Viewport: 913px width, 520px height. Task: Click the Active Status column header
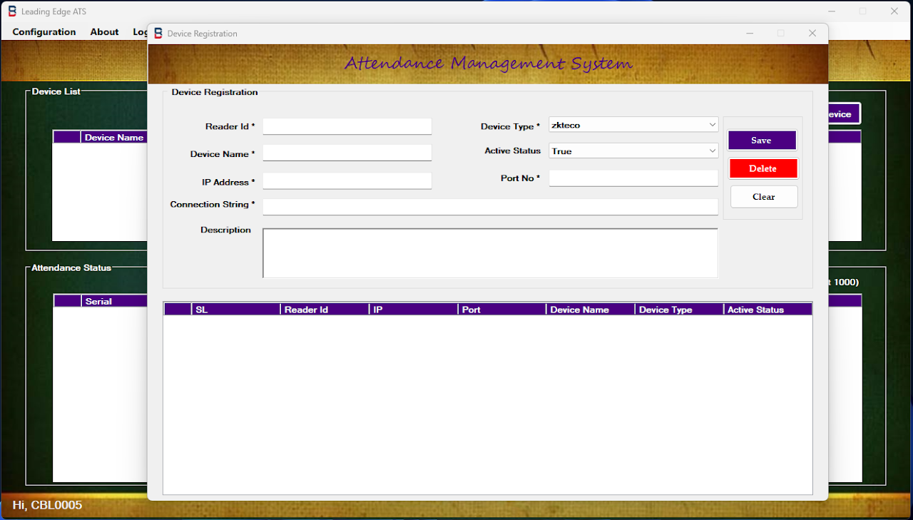(767, 310)
